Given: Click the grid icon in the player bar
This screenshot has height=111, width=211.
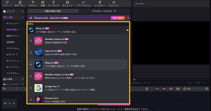Looking at the screenshot, I should pos(203,83).
